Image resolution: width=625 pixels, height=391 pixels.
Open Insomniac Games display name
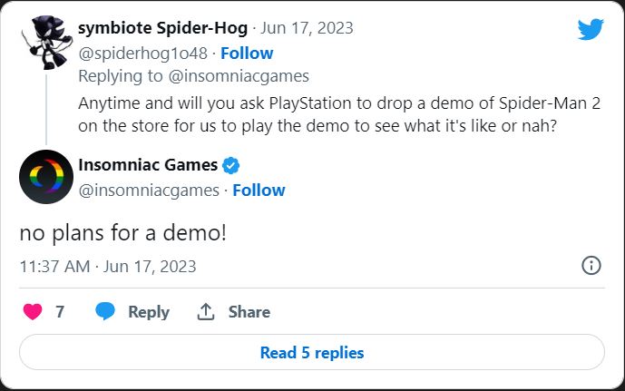(x=148, y=165)
